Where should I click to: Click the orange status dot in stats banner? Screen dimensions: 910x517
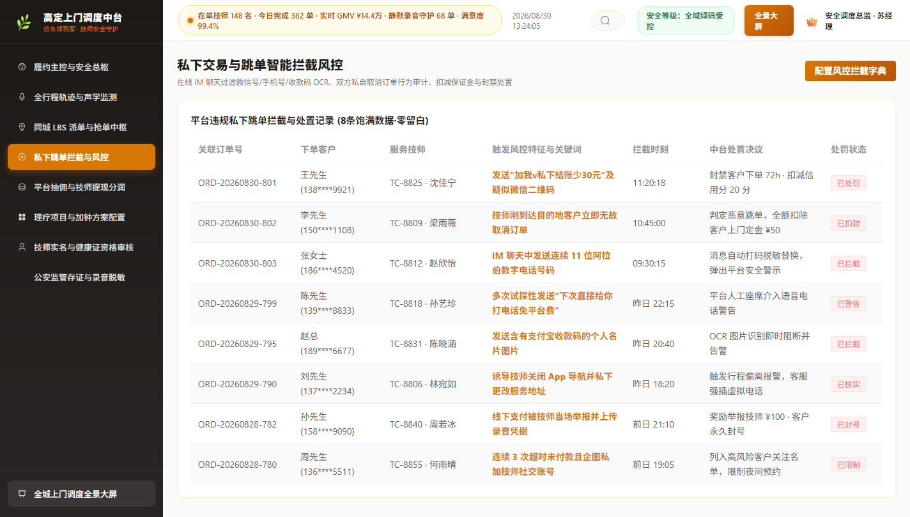tap(190, 20)
